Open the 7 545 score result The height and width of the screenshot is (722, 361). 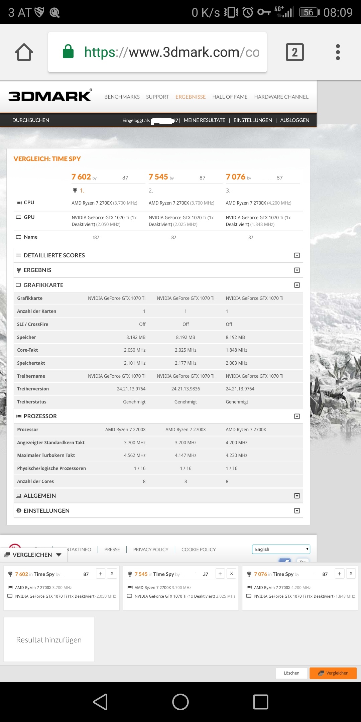158,177
